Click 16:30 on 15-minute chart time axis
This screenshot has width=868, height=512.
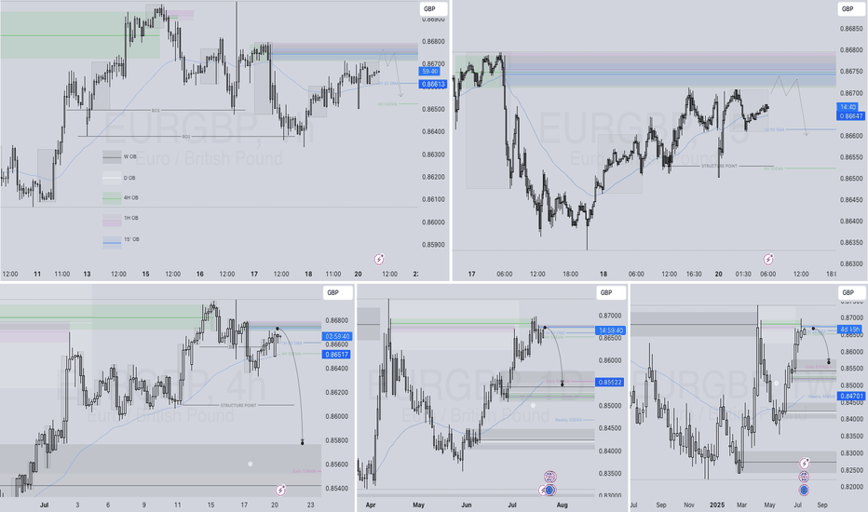694,274
